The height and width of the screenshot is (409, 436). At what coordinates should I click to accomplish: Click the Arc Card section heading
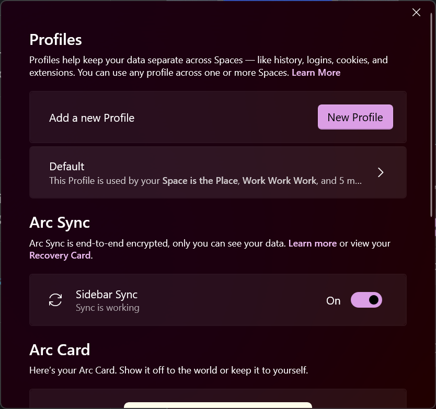tap(59, 349)
